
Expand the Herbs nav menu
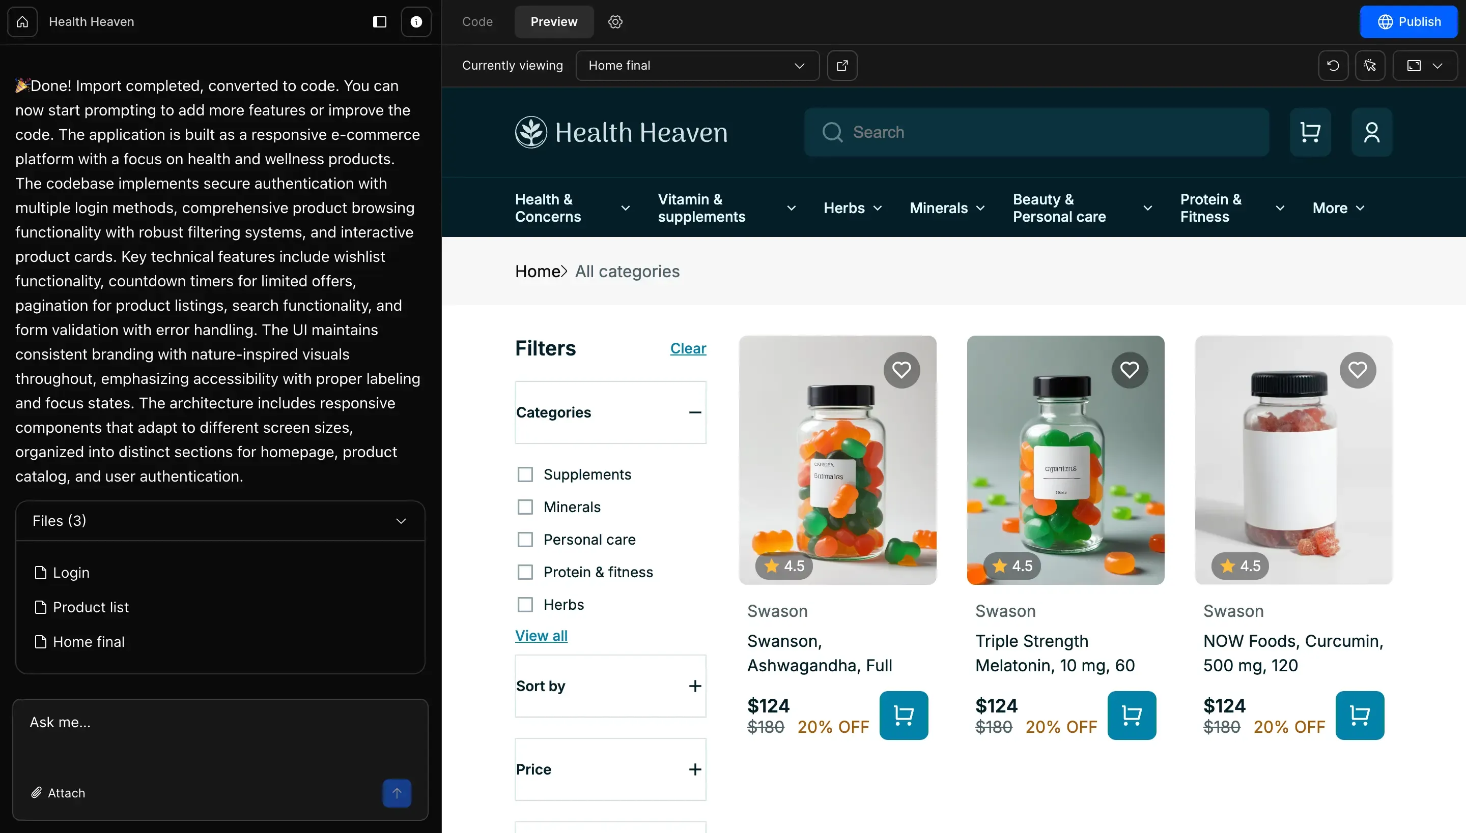[x=853, y=207]
